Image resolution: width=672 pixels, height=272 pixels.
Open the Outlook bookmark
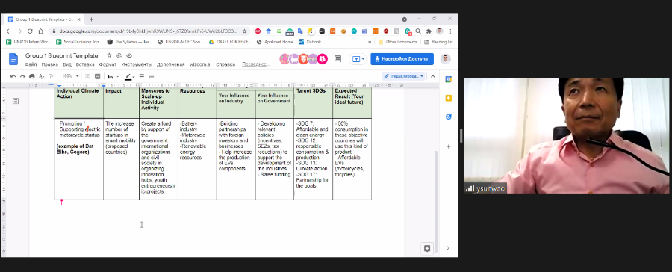(x=310, y=42)
